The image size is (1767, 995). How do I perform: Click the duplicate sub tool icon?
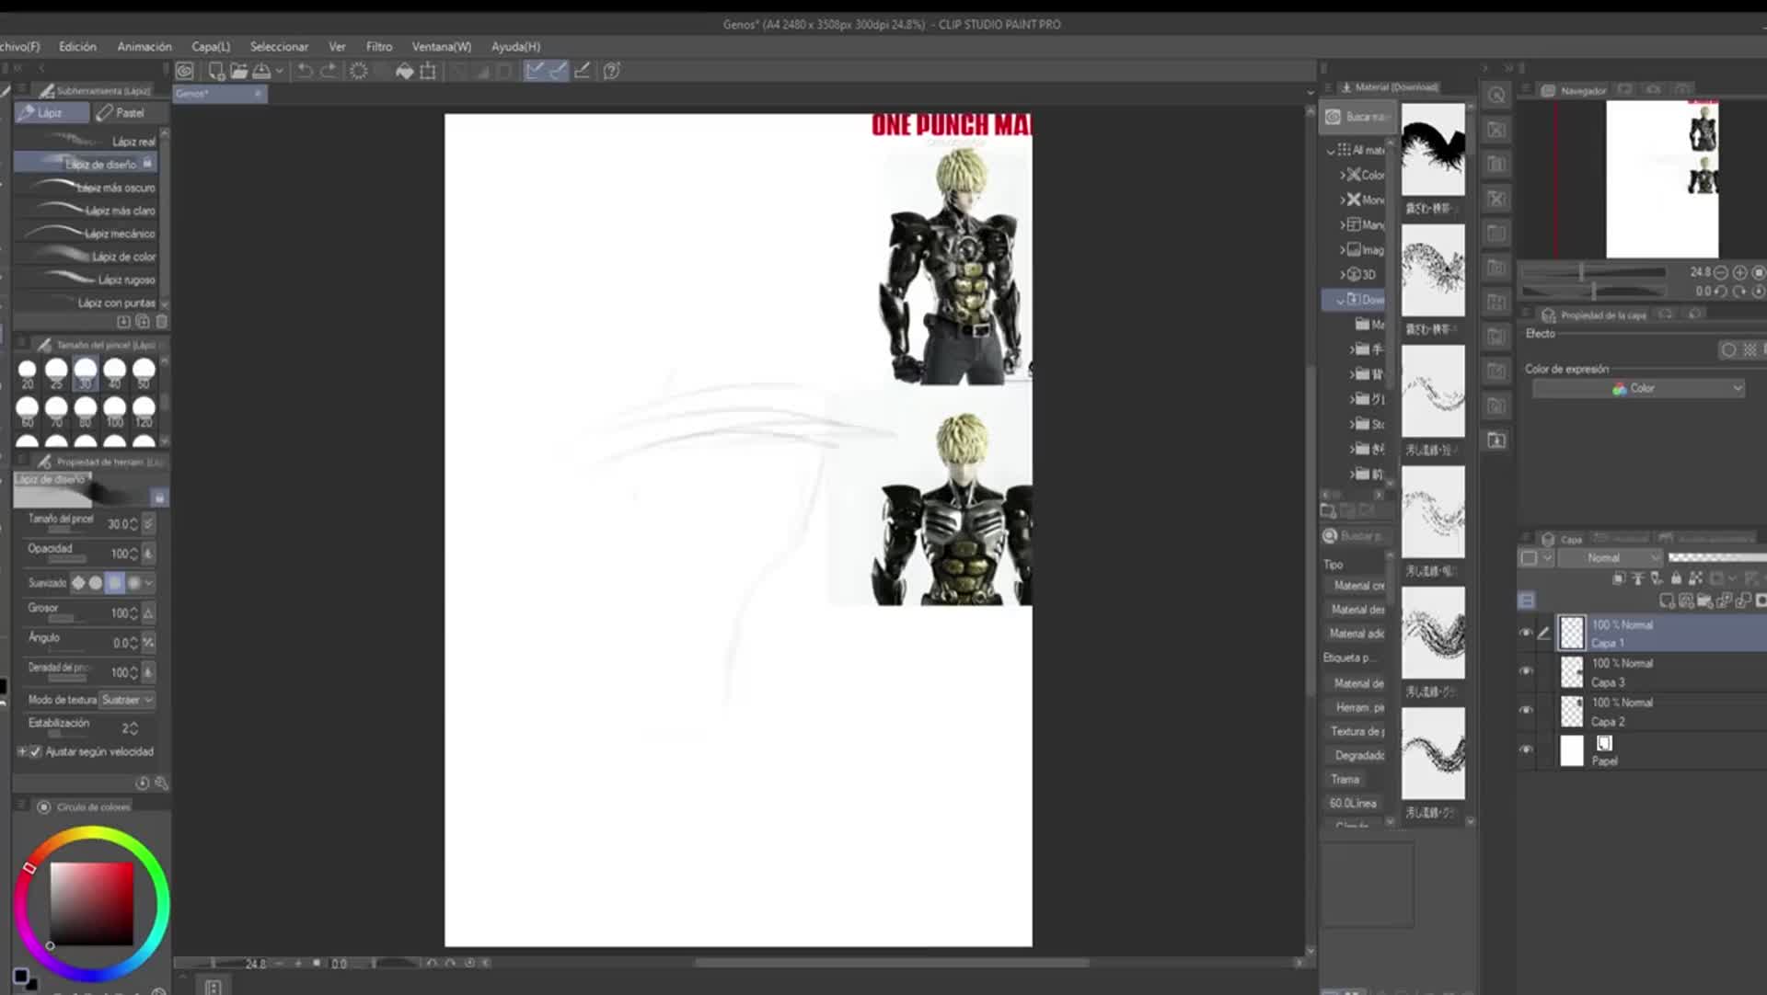coord(143,321)
